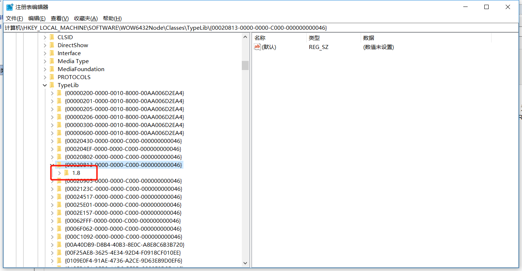Image resolution: width=522 pixels, height=271 pixels.
Task: Click folder icon of {00062FFF-0000-0000-C000-000000000046}
Action: [x=59, y=221]
